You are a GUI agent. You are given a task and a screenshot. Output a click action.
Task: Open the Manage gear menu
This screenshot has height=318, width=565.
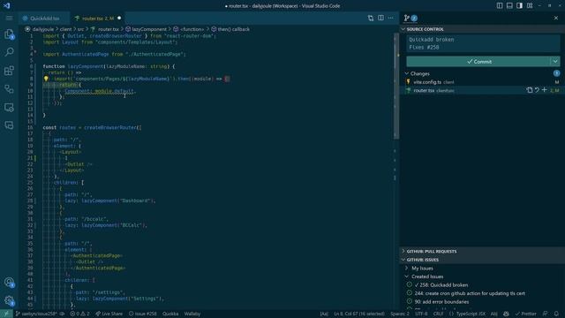point(9,300)
